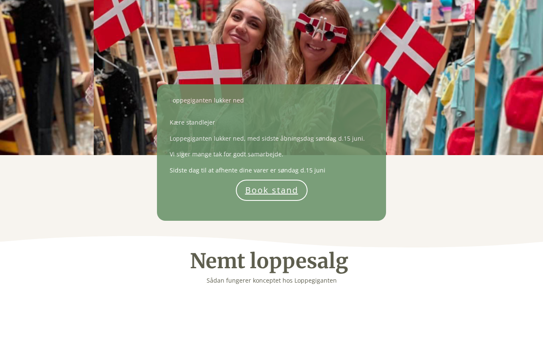The image size is (543, 339).
Task: Click the Book stand button
Action: point(271,190)
